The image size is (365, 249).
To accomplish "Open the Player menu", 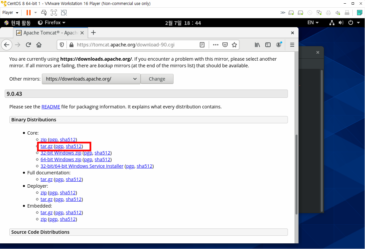I will point(10,13).
